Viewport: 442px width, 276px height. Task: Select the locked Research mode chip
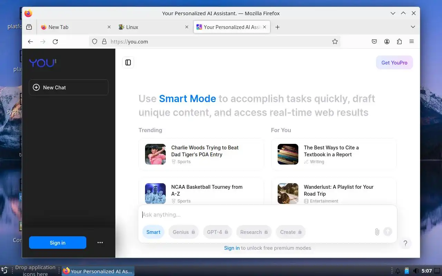pos(254,232)
